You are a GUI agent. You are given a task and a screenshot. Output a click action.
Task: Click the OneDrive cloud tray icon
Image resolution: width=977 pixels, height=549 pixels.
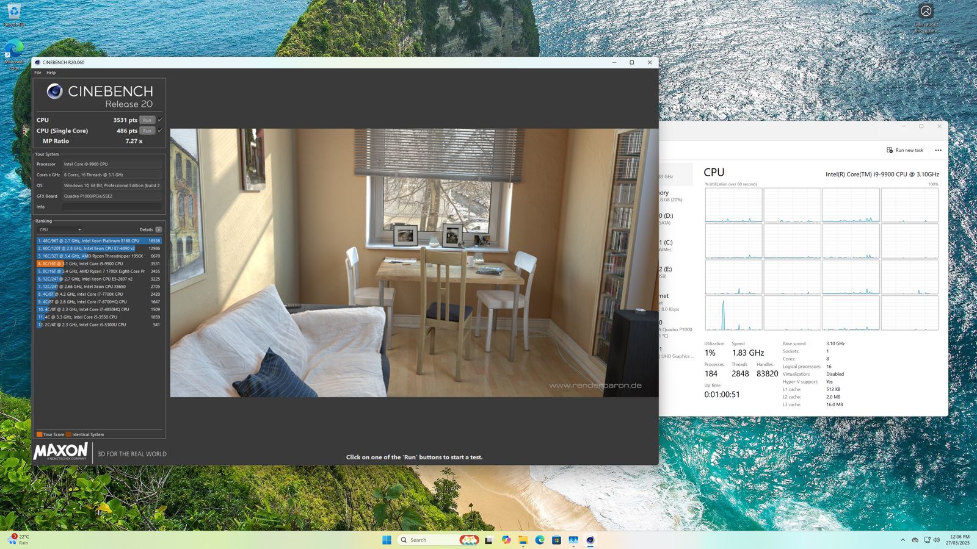tap(915, 540)
